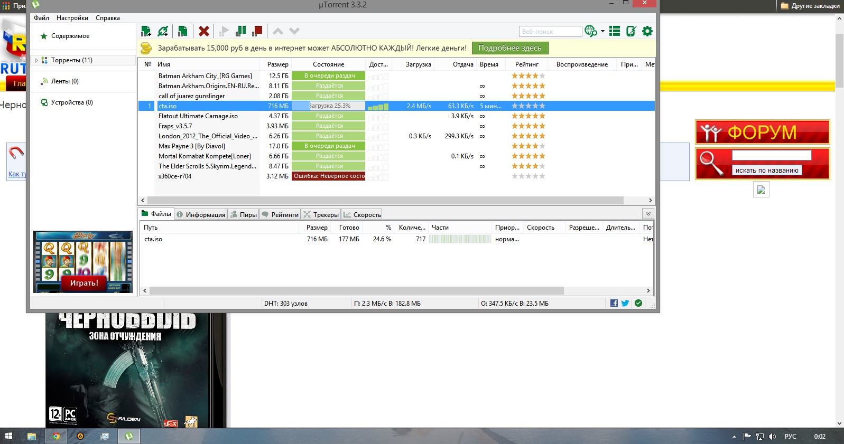Open search provider dropdown arrow
The width and height of the screenshot is (844, 444).
click(602, 31)
